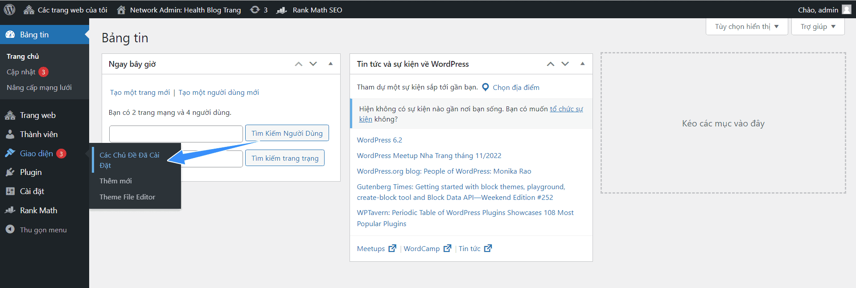856x288 pixels.
Task: Collapse sidebar with 'Thu gọn menu' icon
Action: (x=10, y=229)
